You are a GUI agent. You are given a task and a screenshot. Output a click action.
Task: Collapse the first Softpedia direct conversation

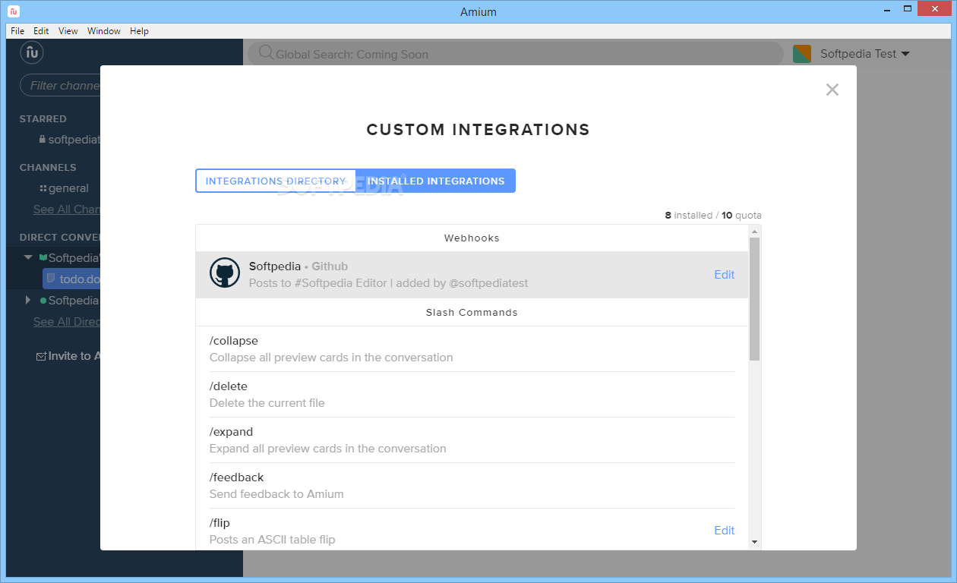pyautogui.click(x=28, y=257)
